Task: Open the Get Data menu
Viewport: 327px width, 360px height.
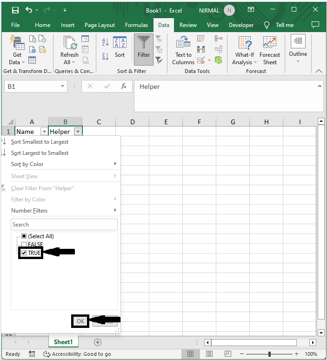Action: 17,50
